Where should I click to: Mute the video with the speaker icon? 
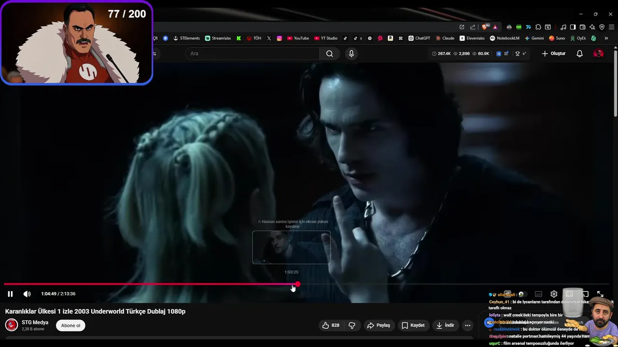[x=27, y=294]
